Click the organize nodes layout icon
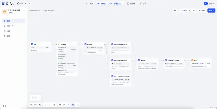217x109 pixels. click(x=77, y=105)
